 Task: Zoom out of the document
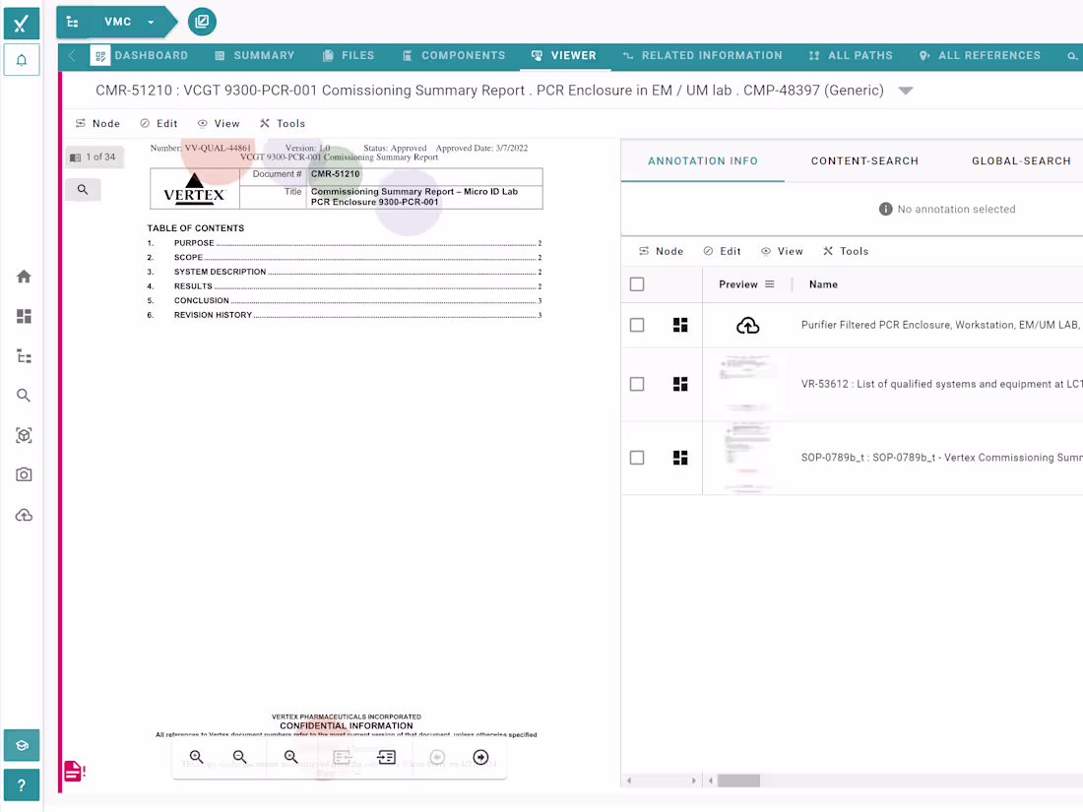coord(239,758)
